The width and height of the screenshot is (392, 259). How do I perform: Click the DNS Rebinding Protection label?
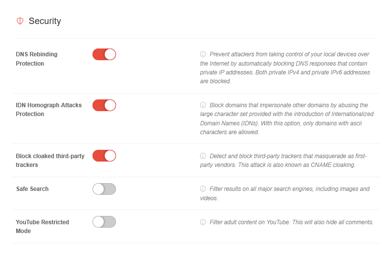coord(37,59)
